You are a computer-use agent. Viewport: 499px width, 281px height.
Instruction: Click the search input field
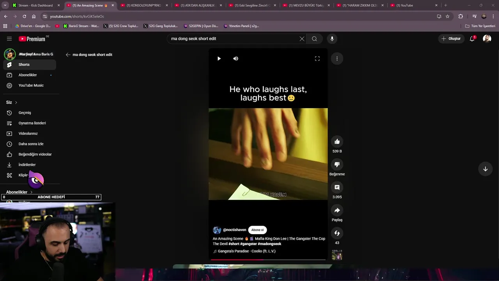(x=234, y=39)
